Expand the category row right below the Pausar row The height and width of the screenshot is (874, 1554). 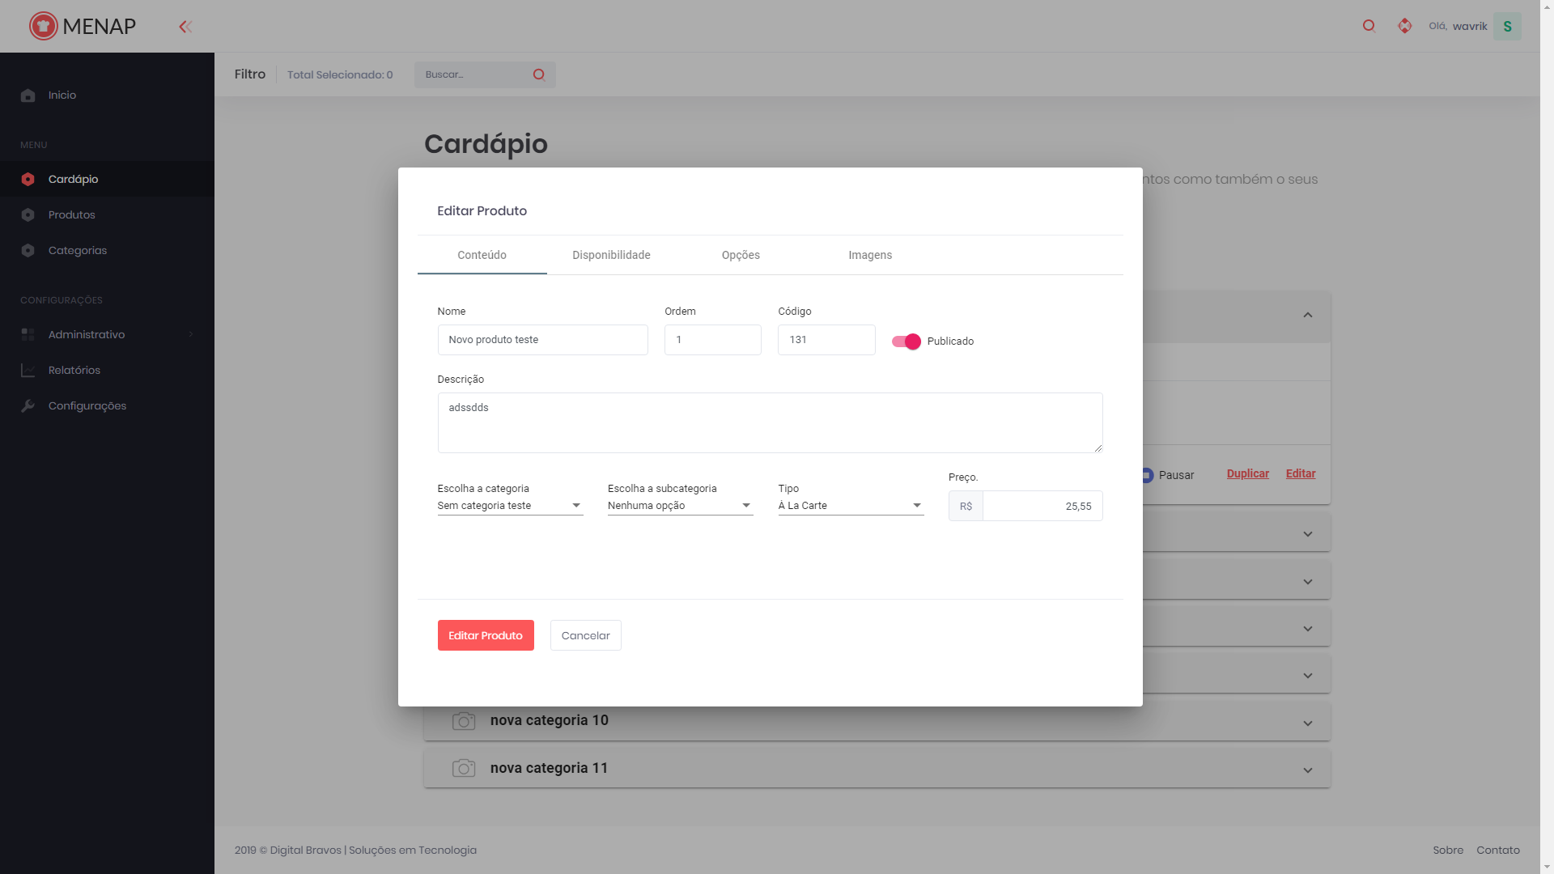(x=1308, y=534)
